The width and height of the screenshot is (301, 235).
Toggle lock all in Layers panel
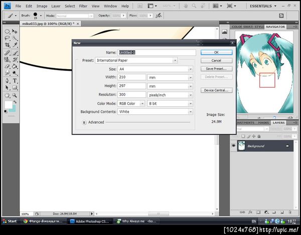[x=259, y=136]
